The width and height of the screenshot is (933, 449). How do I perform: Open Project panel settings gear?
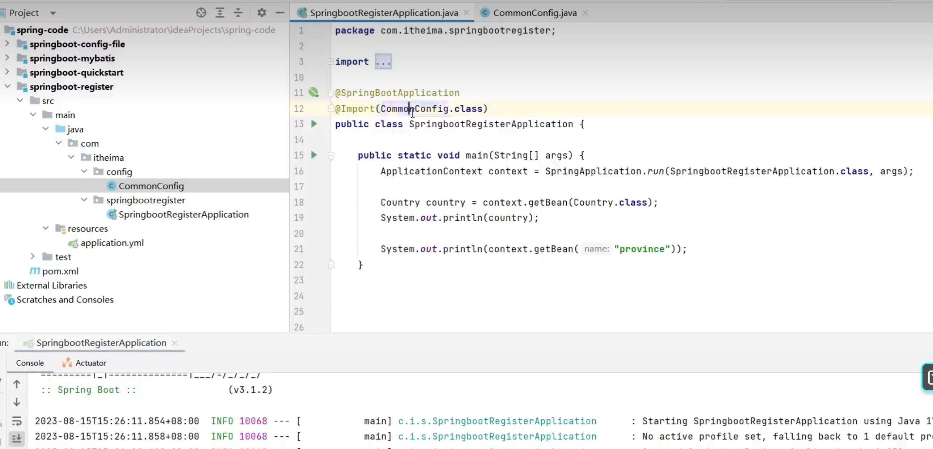[261, 13]
